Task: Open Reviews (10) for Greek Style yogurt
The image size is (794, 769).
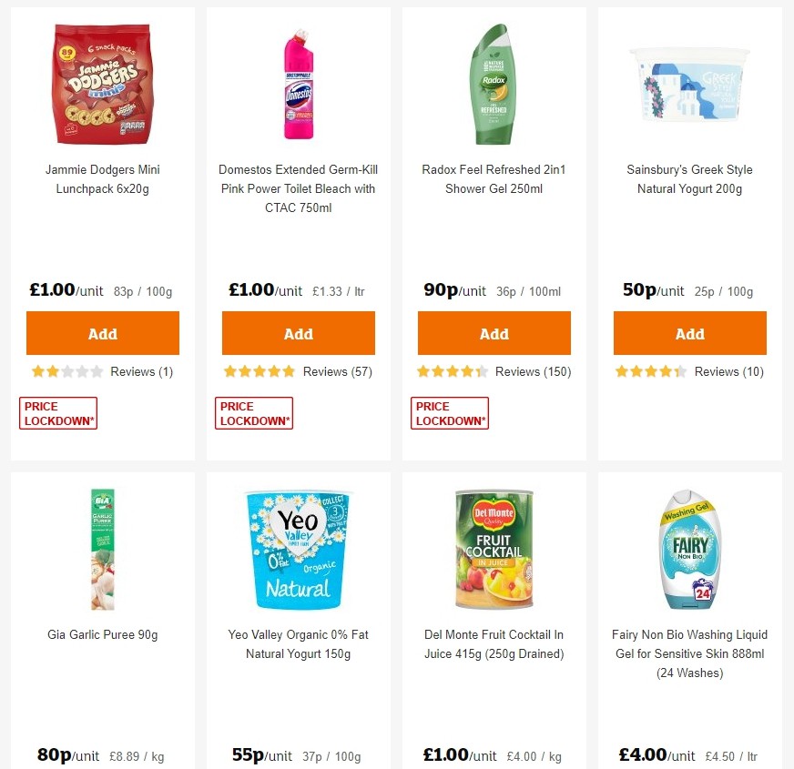Action: (729, 371)
